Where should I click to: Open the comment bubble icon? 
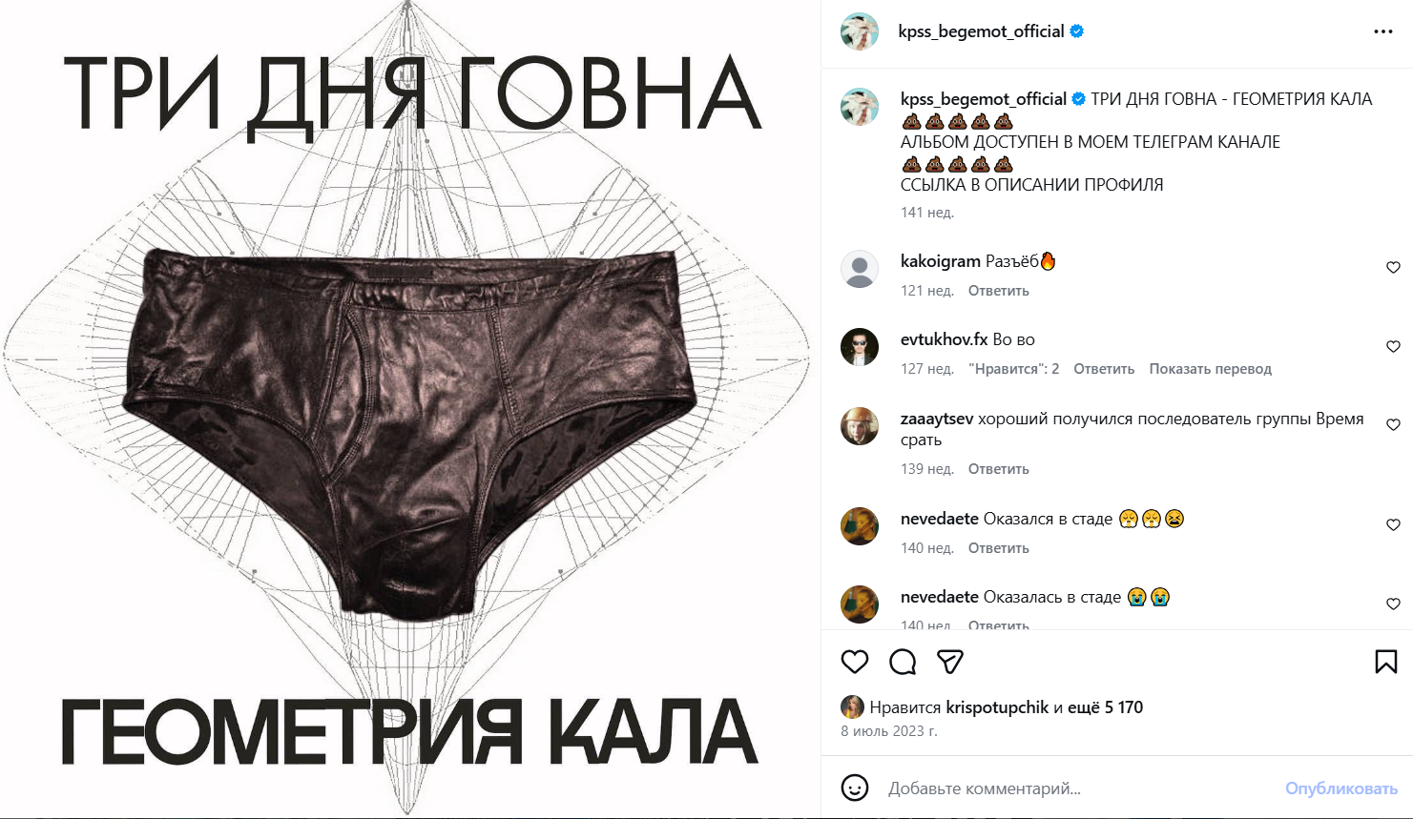click(903, 662)
